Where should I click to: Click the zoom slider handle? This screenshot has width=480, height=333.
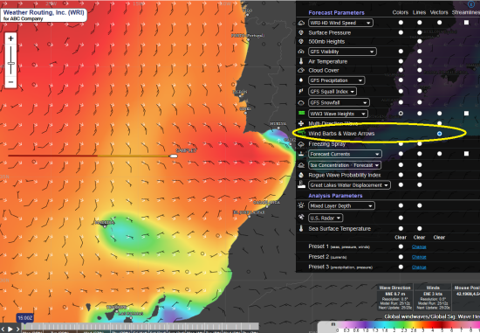coord(10,64)
